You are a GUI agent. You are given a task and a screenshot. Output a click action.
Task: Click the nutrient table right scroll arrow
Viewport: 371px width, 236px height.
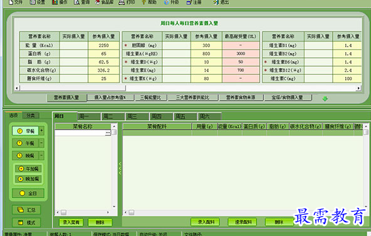pos(358,88)
